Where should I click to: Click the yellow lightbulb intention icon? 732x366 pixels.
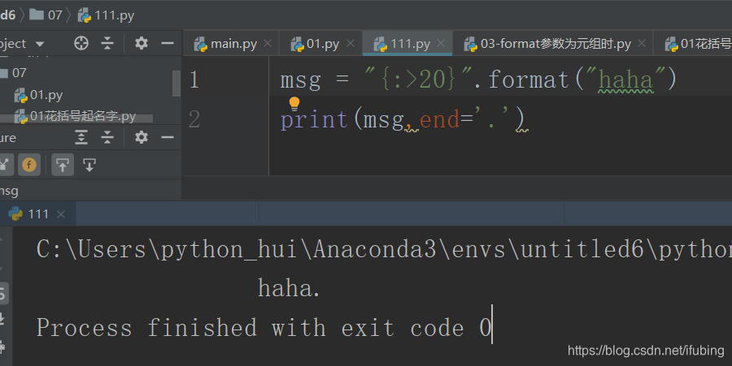pos(294,103)
